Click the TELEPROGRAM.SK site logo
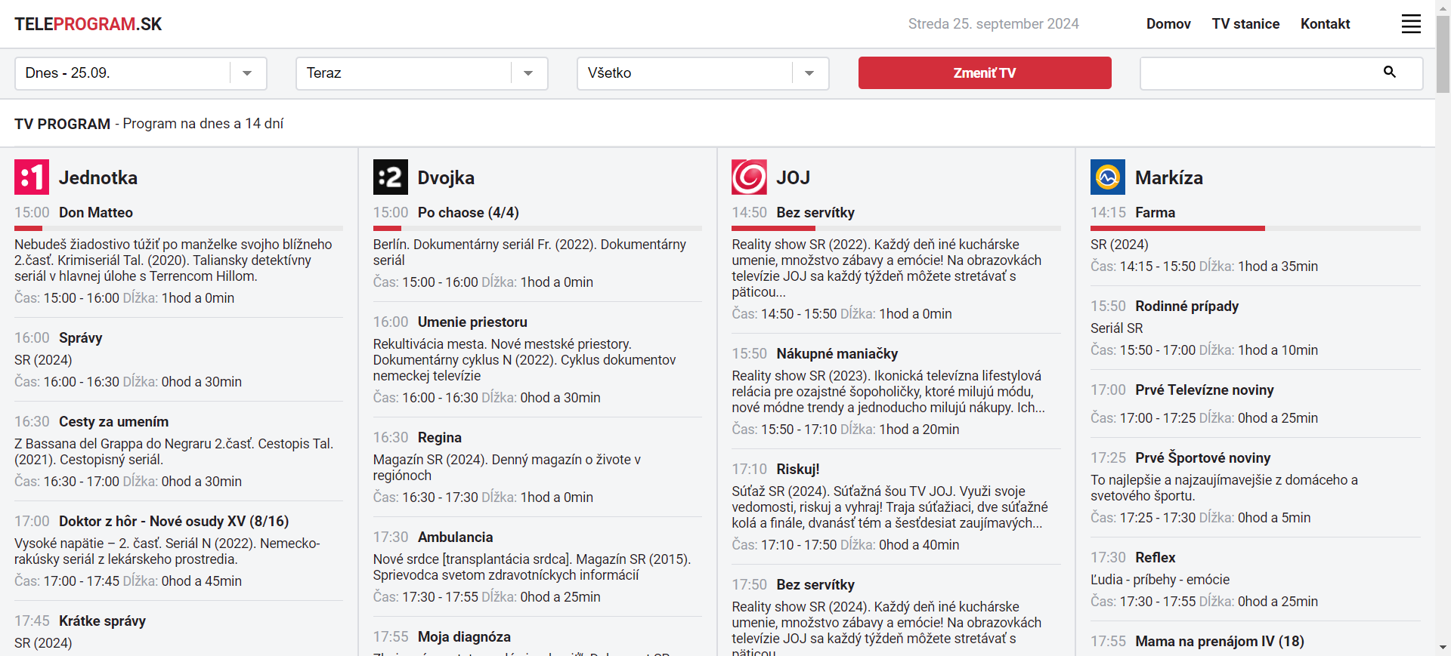The width and height of the screenshot is (1451, 656). click(88, 24)
